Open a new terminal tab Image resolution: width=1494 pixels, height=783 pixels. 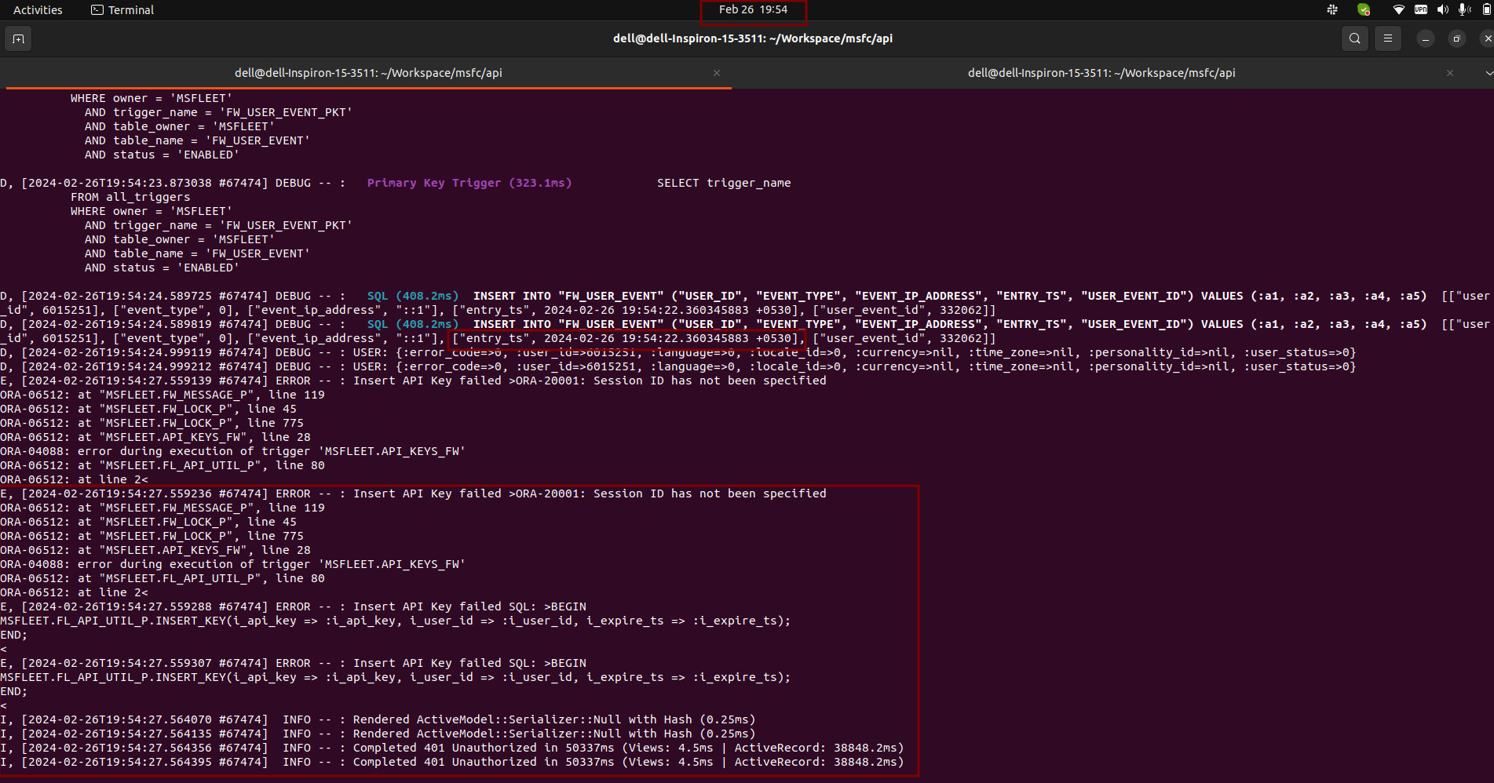[19, 38]
